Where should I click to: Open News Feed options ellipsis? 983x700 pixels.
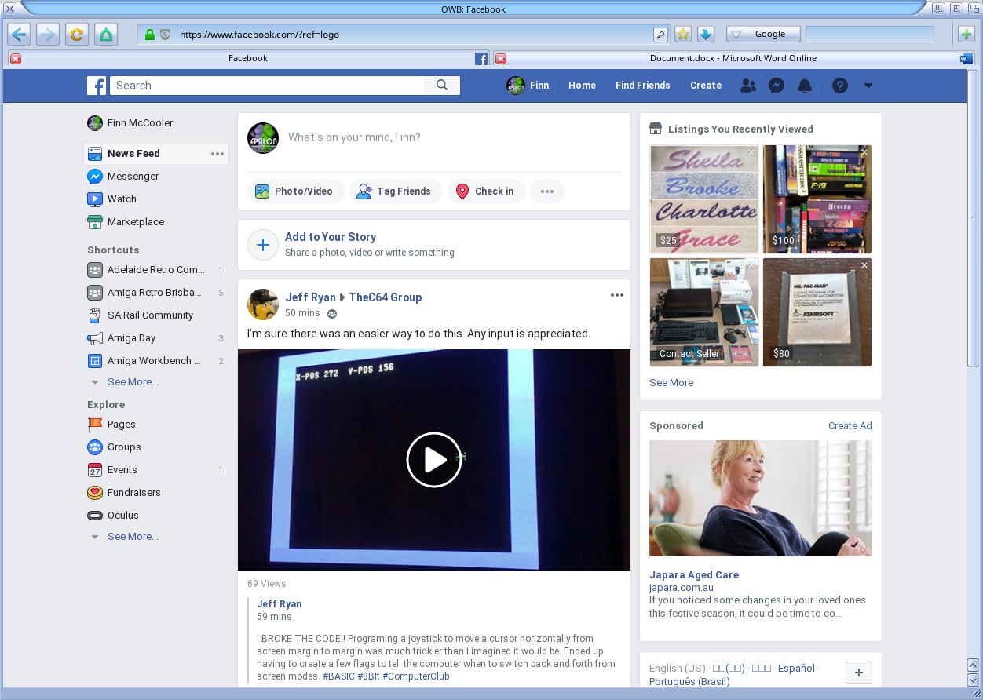click(217, 154)
